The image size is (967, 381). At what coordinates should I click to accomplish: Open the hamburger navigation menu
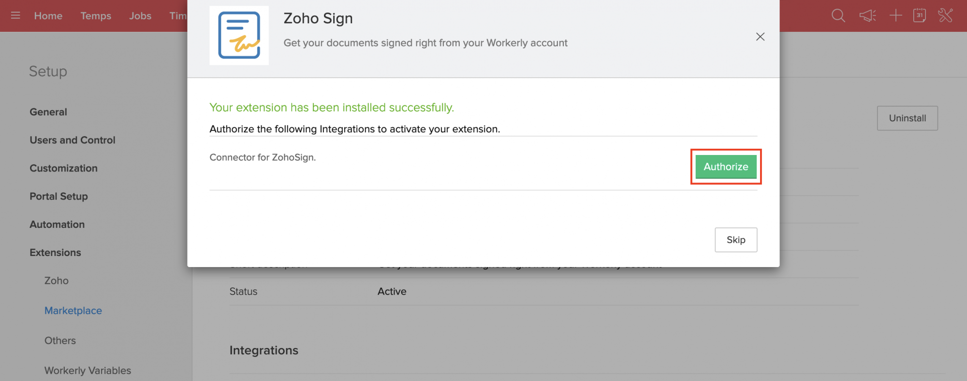pos(15,15)
